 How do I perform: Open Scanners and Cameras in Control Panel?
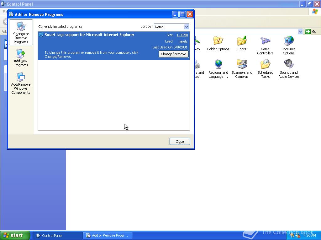click(x=242, y=69)
